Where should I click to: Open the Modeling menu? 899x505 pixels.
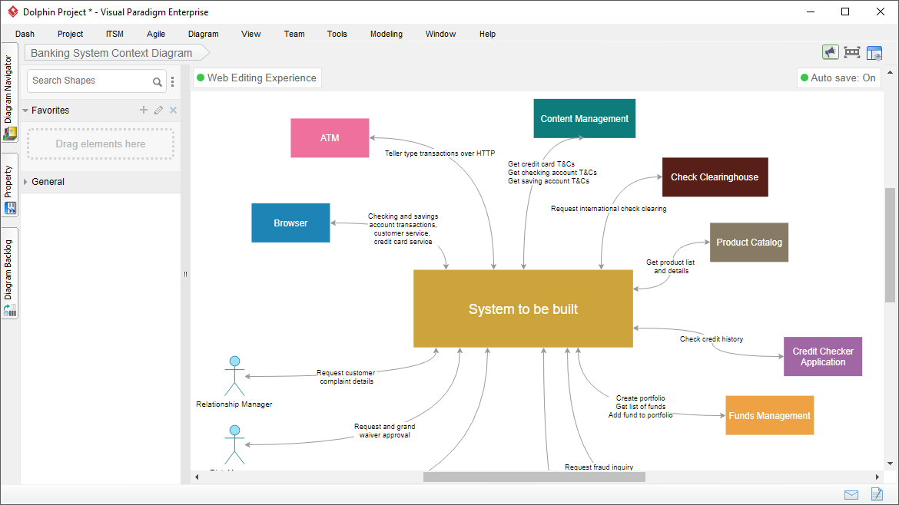coord(386,34)
